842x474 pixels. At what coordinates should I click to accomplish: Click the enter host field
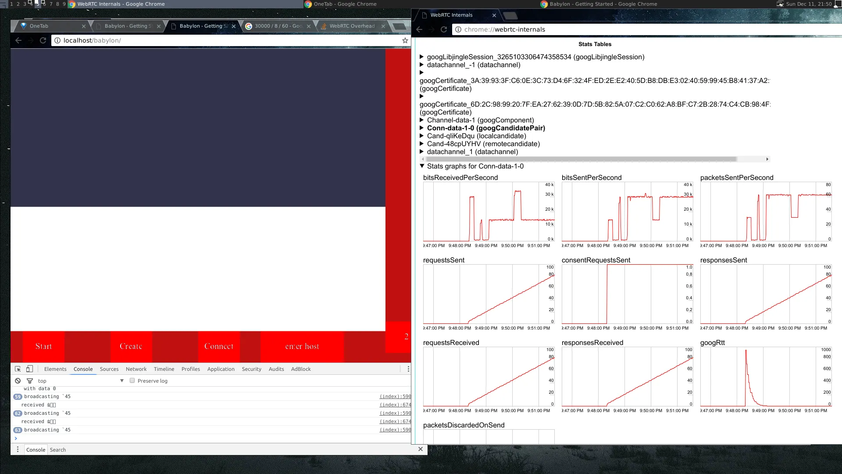pos(302,346)
